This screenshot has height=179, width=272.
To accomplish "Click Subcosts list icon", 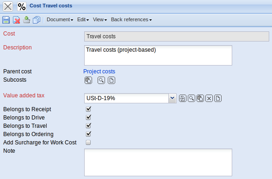I will coord(88,80).
